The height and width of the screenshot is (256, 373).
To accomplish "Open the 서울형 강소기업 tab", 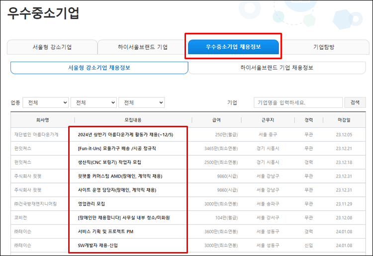I will [52, 47].
